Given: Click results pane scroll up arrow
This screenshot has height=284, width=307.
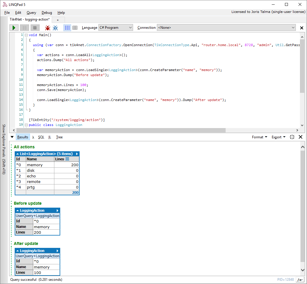Looking at the screenshot, I should 303,147.
